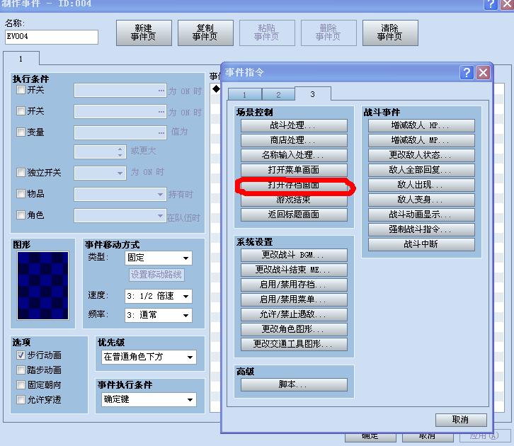Click the 启用/禁用存档 button

tap(294, 285)
